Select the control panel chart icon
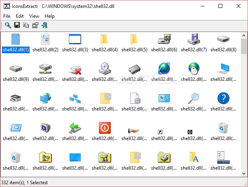 [164, 98]
